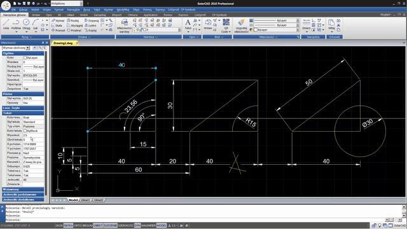Image resolution: width=407 pixels, height=229 pixels.
Task: Collapse the Ogólne properties section
Action: pyautogui.click(x=23, y=53)
